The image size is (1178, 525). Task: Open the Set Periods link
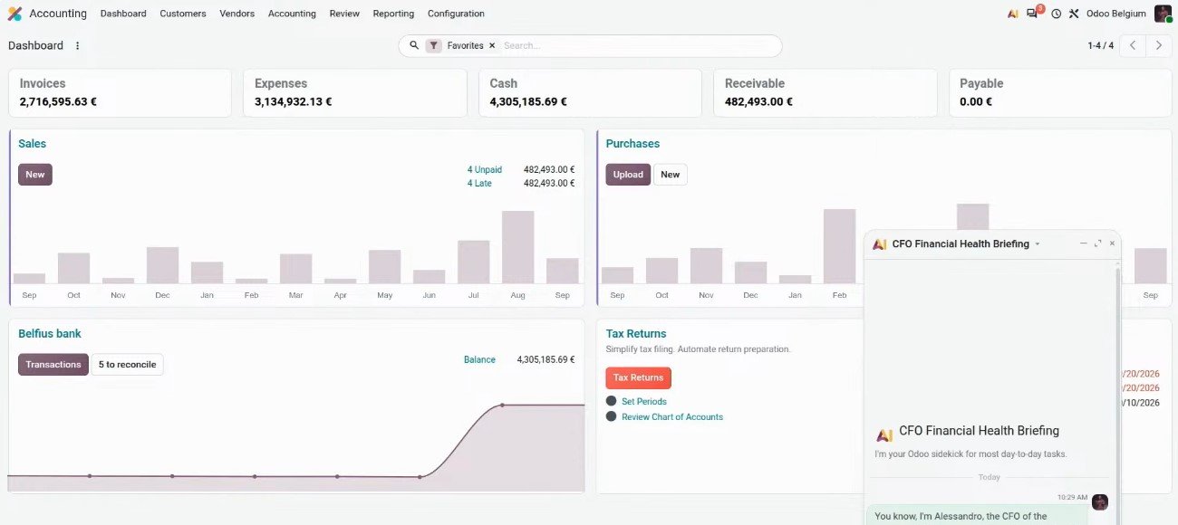pos(644,401)
